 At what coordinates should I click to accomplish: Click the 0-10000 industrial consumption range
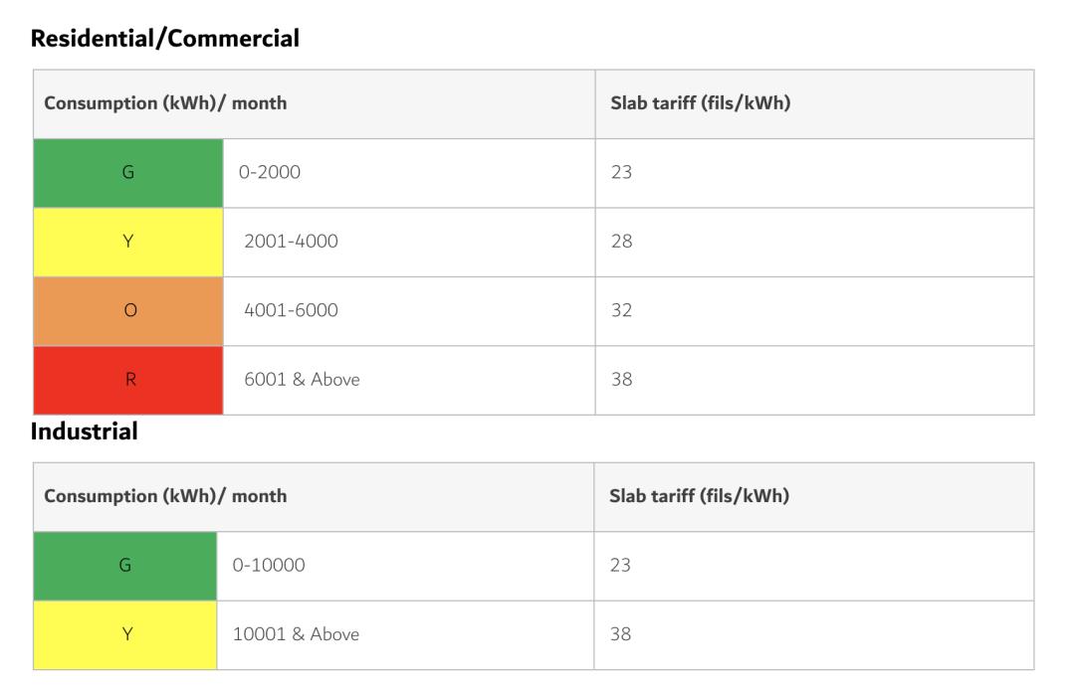[269, 566]
